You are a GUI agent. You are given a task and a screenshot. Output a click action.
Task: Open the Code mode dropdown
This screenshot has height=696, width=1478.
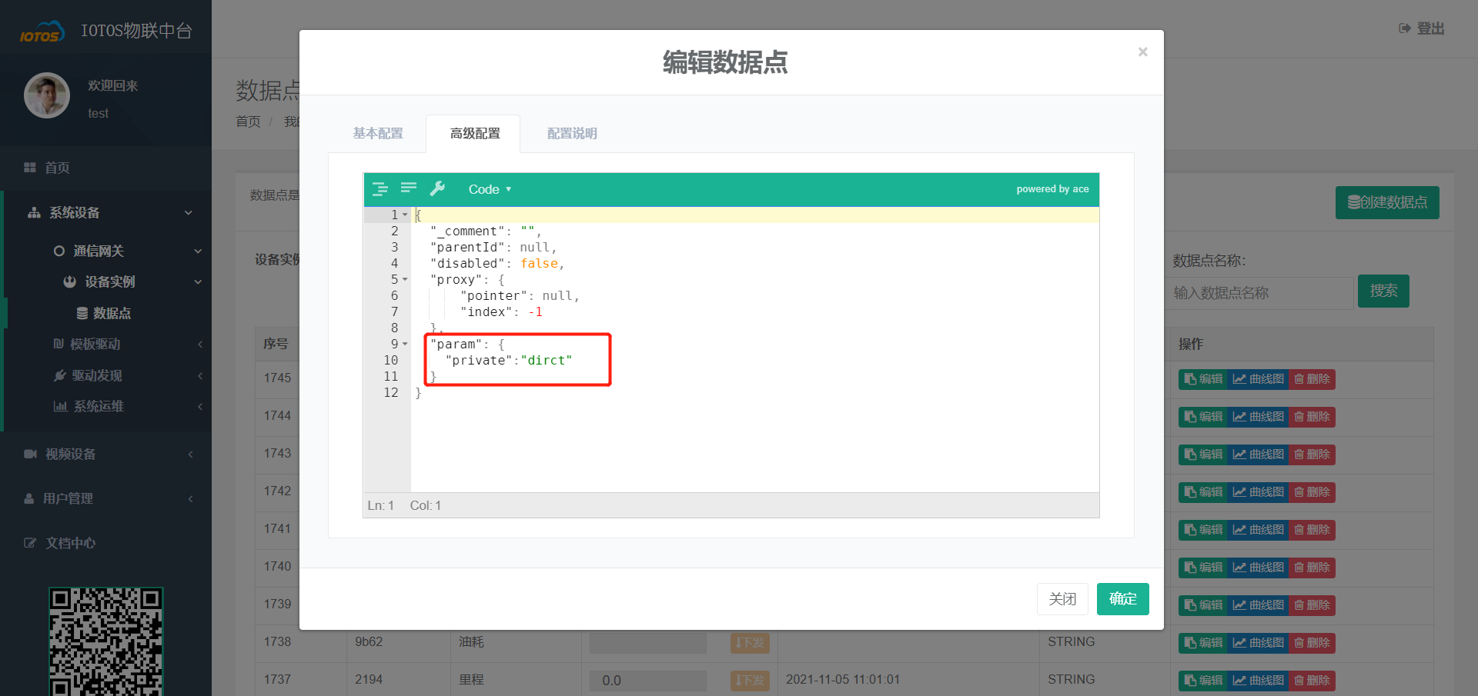pos(490,189)
